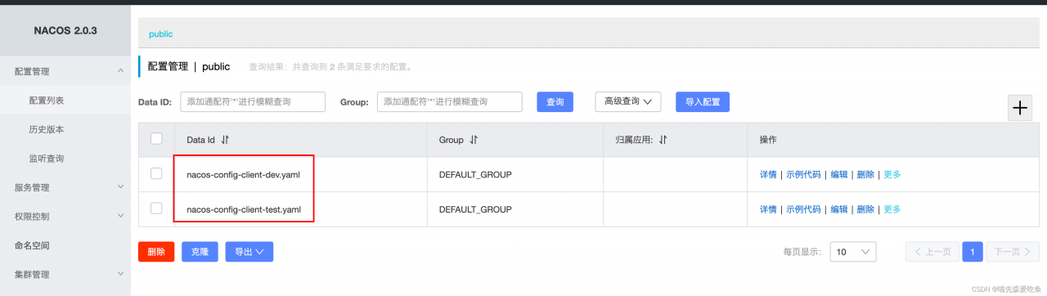The height and width of the screenshot is (296, 1047).
Task: Click 删除 link in nacos-config-client-dev.yaml row
Action: pos(865,174)
